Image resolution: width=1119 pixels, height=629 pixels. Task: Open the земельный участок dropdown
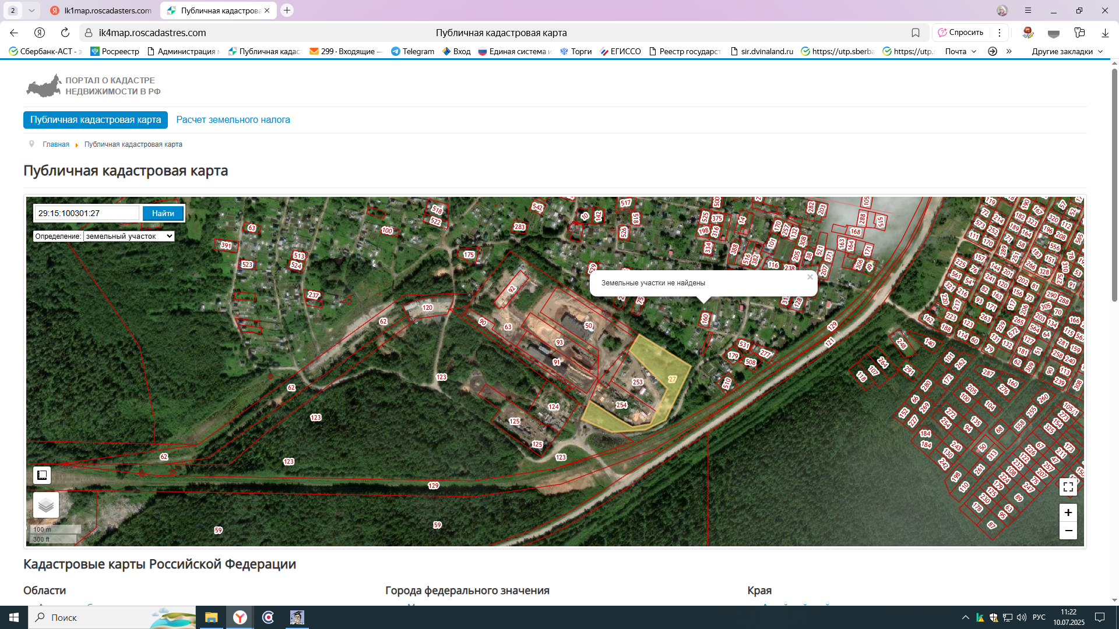tap(129, 236)
